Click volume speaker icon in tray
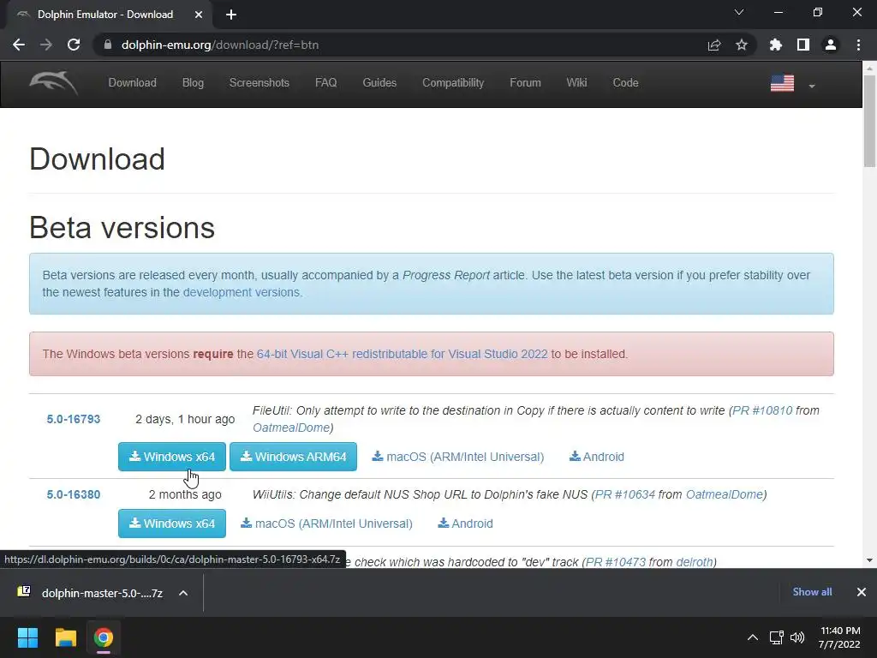The image size is (877, 658). 797,637
